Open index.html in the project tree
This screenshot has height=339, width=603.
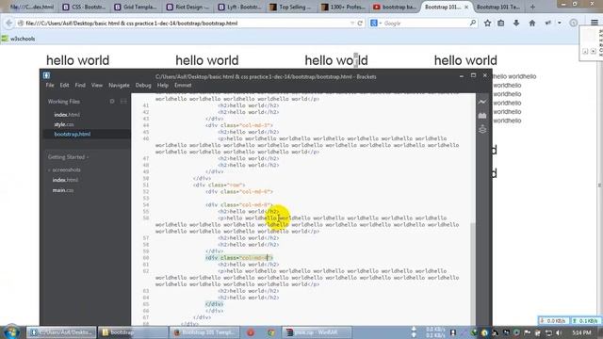coord(65,180)
